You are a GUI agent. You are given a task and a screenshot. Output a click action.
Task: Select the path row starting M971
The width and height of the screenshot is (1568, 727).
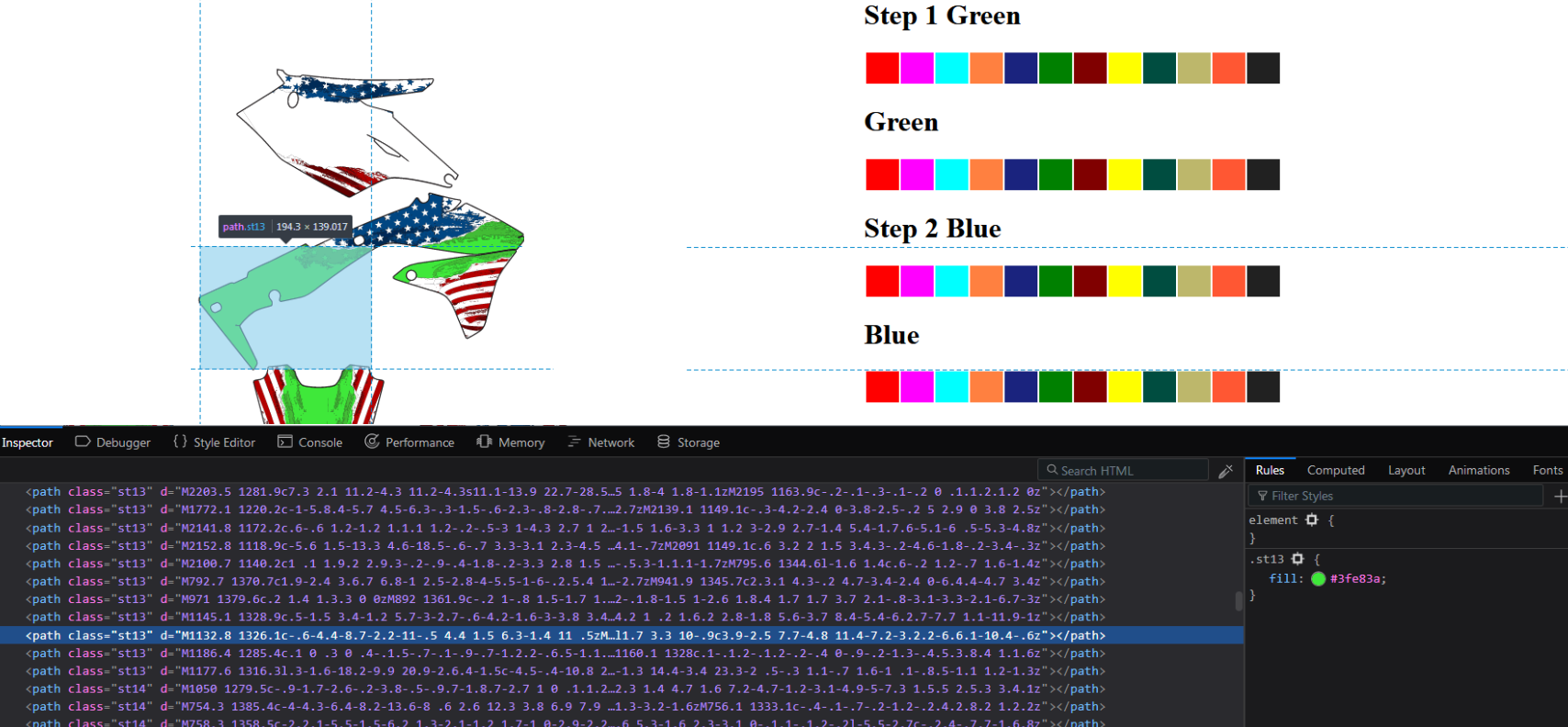tap(622, 599)
